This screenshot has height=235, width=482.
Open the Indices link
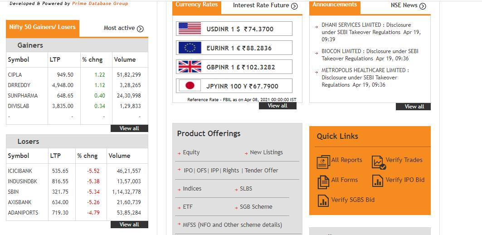coord(192,189)
